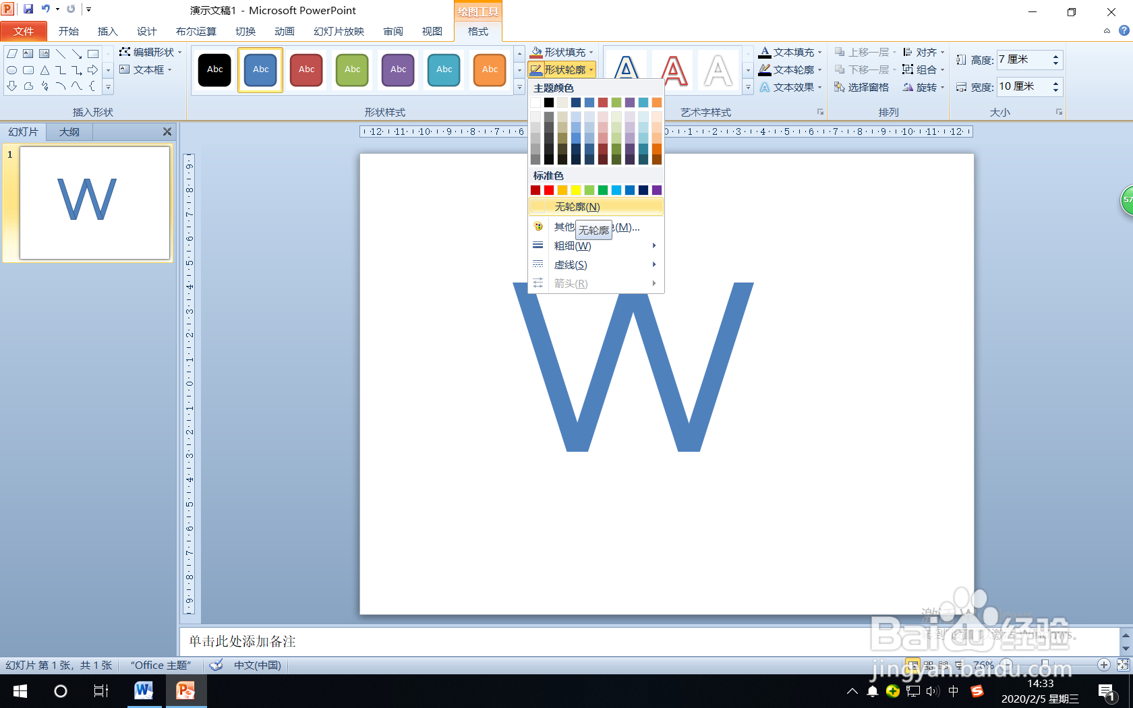The height and width of the screenshot is (708, 1133).
Task: Open the 文件 file tab
Action: tap(24, 31)
